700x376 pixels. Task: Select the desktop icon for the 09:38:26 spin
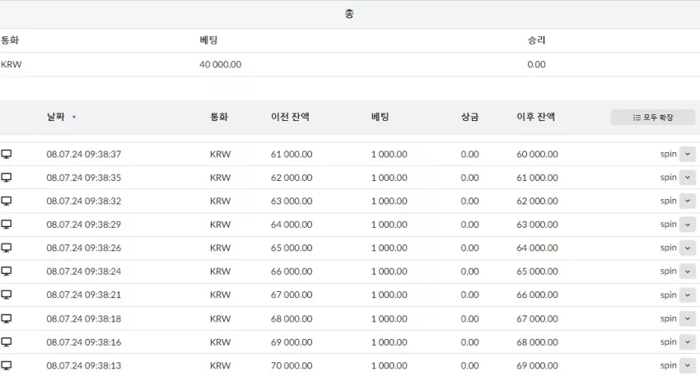7,248
